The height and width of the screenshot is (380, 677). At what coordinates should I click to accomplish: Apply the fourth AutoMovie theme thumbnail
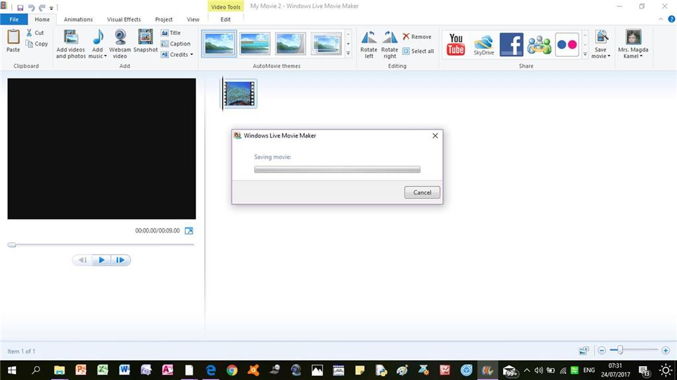click(326, 44)
